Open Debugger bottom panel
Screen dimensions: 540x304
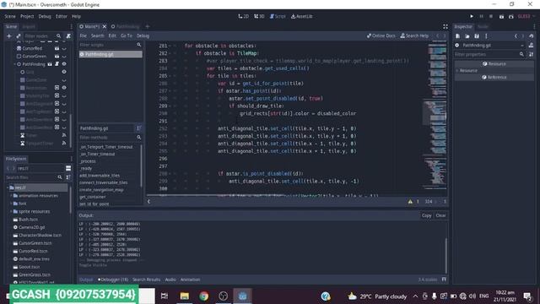click(113, 280)
